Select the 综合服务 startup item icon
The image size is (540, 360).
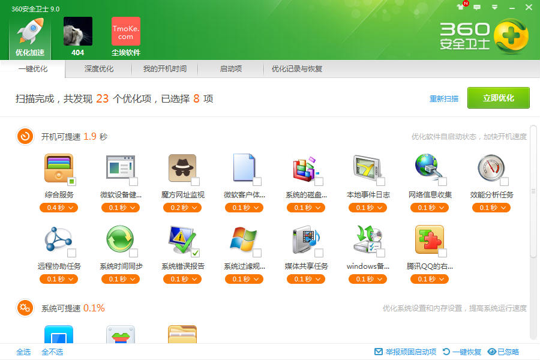[58, 169]
